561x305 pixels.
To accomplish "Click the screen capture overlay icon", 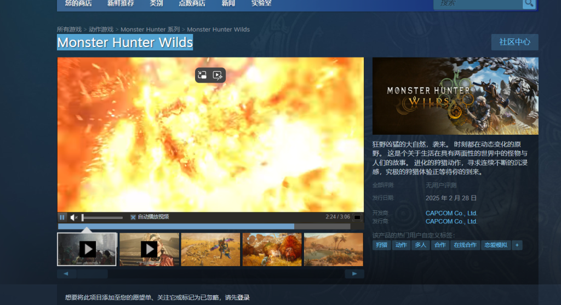I will [x=202, y=75].
